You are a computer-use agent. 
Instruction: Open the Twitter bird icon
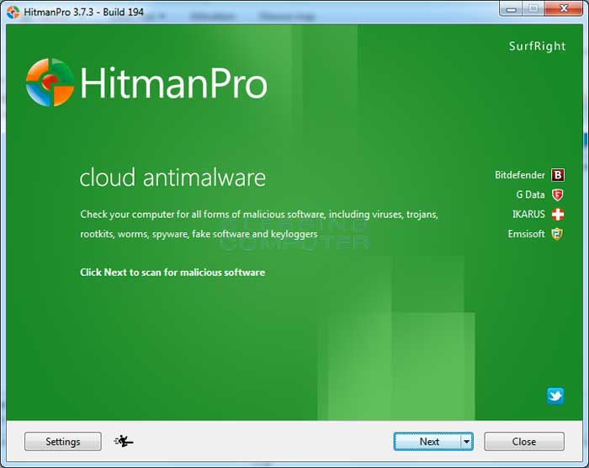click(555, 396)
